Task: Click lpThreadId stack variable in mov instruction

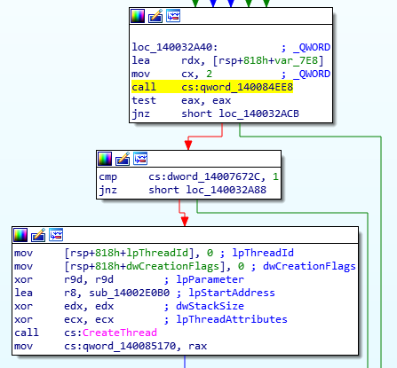Action: [x=157, y=253]
